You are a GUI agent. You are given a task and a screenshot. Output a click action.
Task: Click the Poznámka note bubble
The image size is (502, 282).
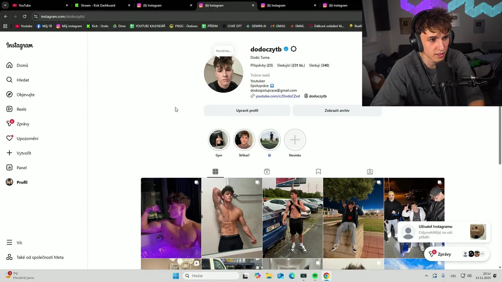224,51
